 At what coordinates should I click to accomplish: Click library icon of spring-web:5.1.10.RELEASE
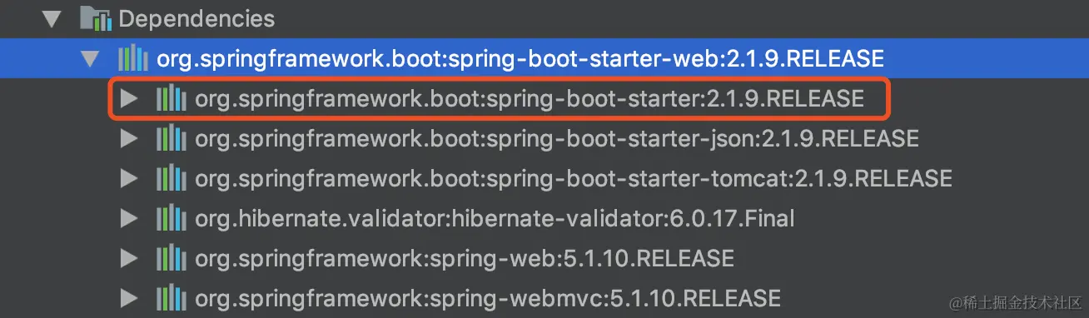tap(172, 258)
